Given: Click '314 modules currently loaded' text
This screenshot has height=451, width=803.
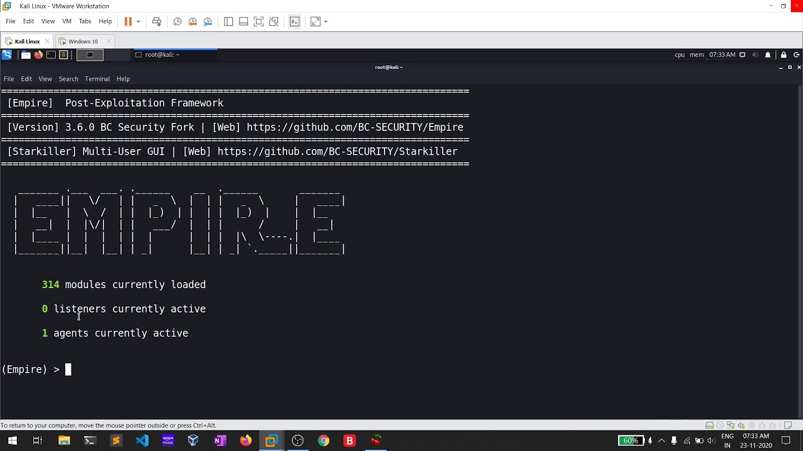Looking at the screenshot, I should click(124, 284).
